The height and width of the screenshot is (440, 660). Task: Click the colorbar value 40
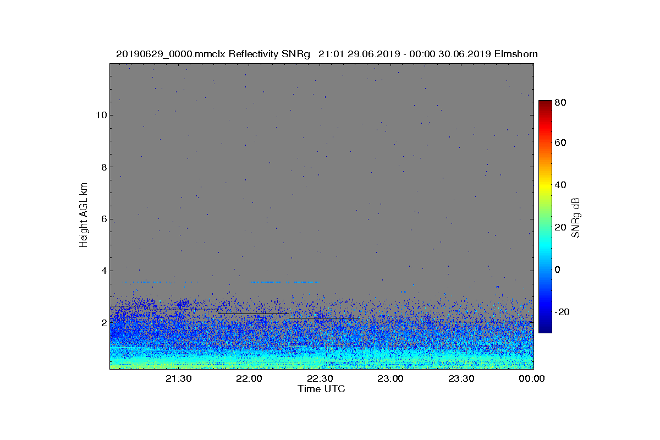[x=560, y=185]
